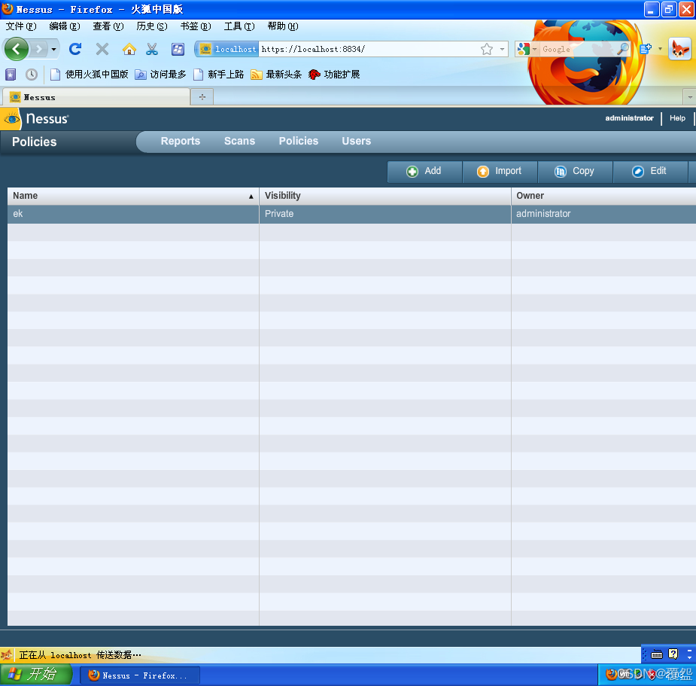Open the 帮助 menu
The image size is (696, 686).
coord(283,26)
